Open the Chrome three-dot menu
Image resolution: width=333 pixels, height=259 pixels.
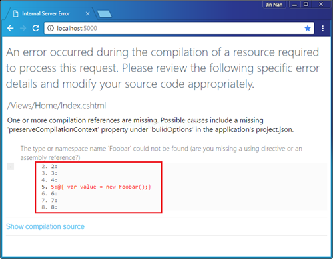pyautogui.click(x=323, y=28)
